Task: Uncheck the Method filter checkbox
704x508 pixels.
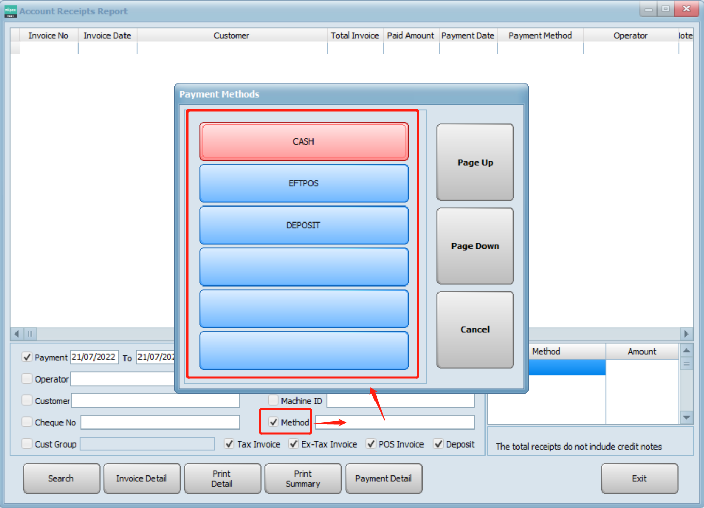Action: [x=273, y=422]
